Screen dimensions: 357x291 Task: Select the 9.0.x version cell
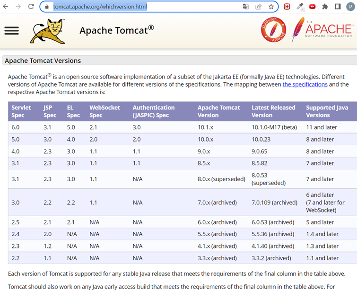coord(204,151)
